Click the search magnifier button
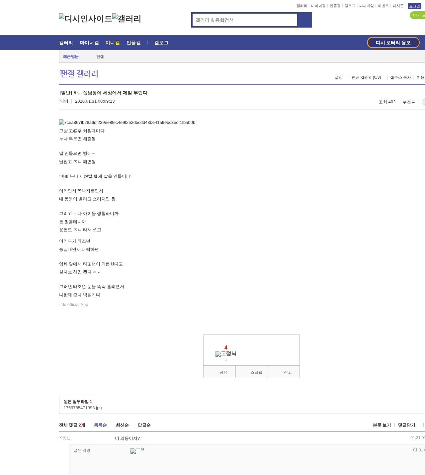 point(304,20)
